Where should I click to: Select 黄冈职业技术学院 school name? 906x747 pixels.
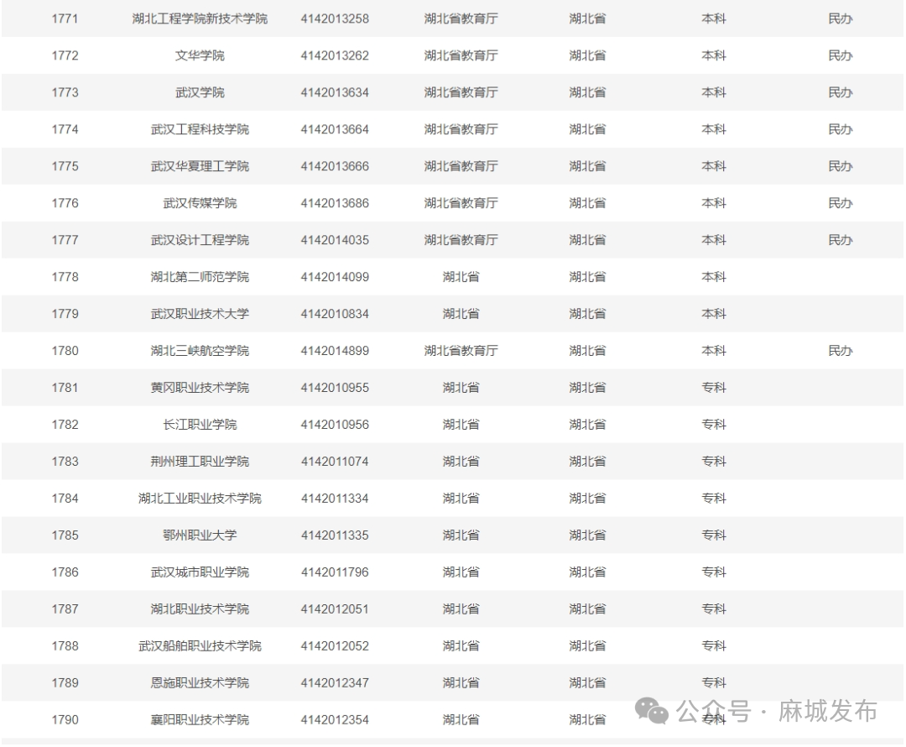200,388
